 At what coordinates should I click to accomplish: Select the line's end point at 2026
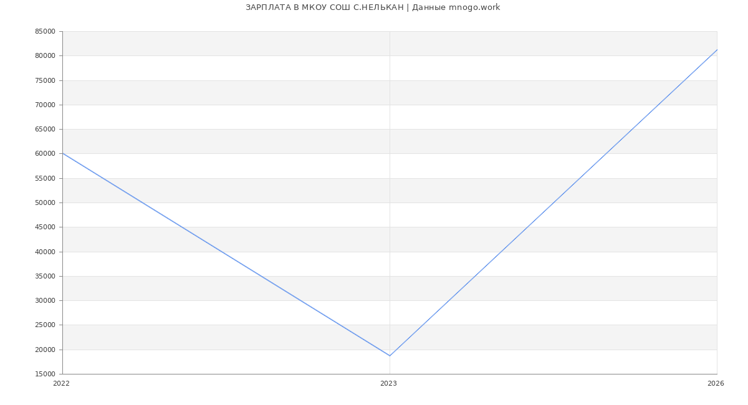click(x=716, y=50)
